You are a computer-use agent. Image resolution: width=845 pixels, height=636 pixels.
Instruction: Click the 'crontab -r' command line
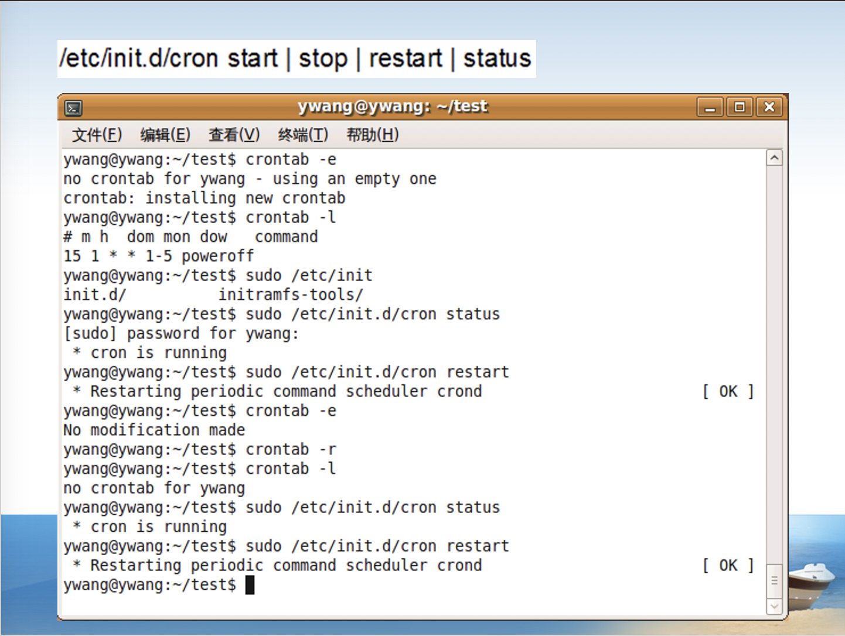click(x=200, y=450)
